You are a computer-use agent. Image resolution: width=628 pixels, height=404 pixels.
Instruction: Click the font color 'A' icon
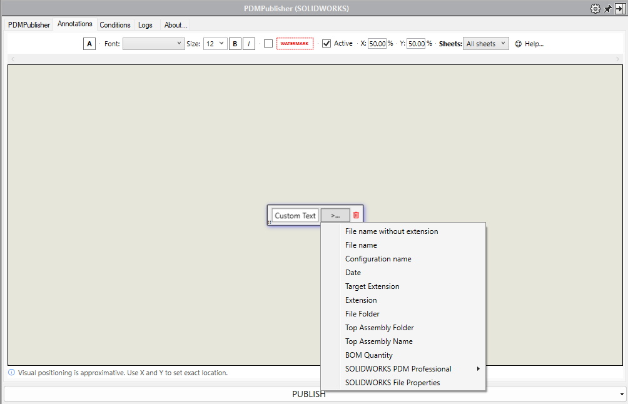(x=89, y=43)
